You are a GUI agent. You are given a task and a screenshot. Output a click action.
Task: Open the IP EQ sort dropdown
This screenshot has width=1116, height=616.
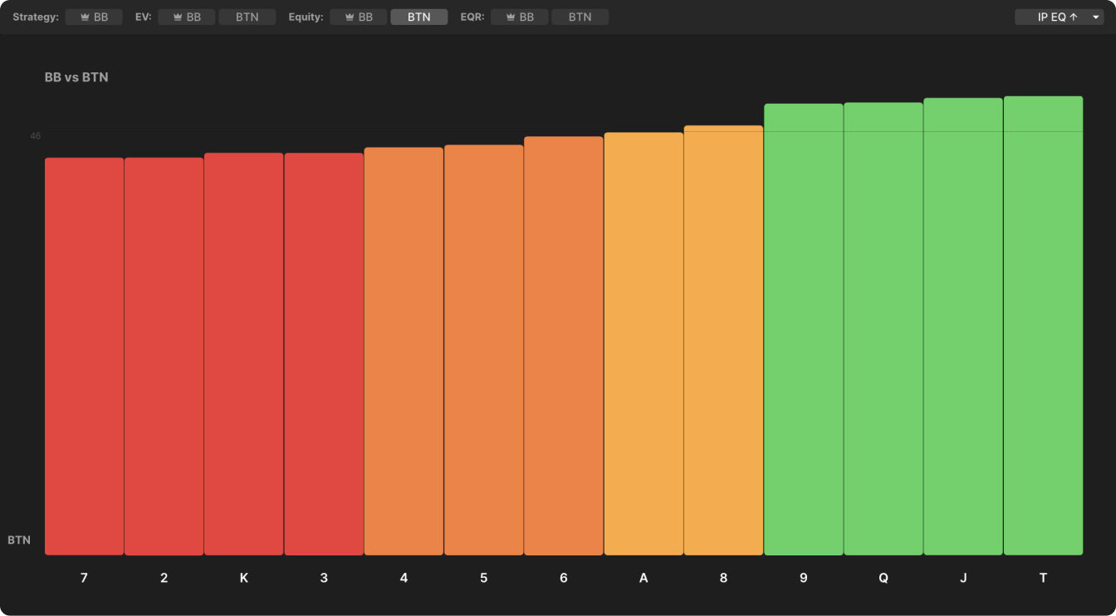1051,17
